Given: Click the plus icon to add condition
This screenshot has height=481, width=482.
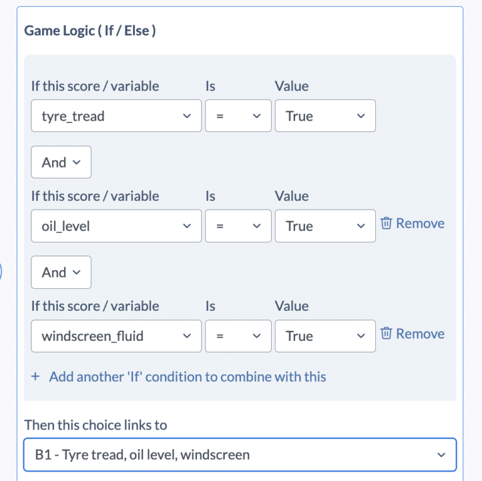Looking at the screenshot, I should (x=35, y=376).
